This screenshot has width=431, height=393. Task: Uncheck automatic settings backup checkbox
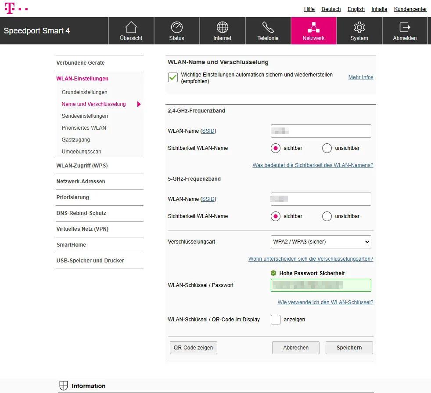(x=172, y=77)
